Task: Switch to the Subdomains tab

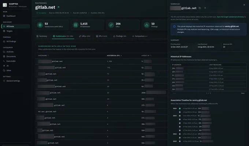Action: pyautogui.click(x=63, y=36)
